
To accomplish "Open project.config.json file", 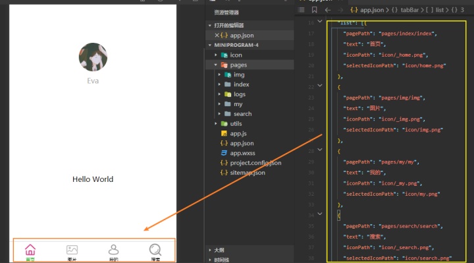I will click(255, 163).
